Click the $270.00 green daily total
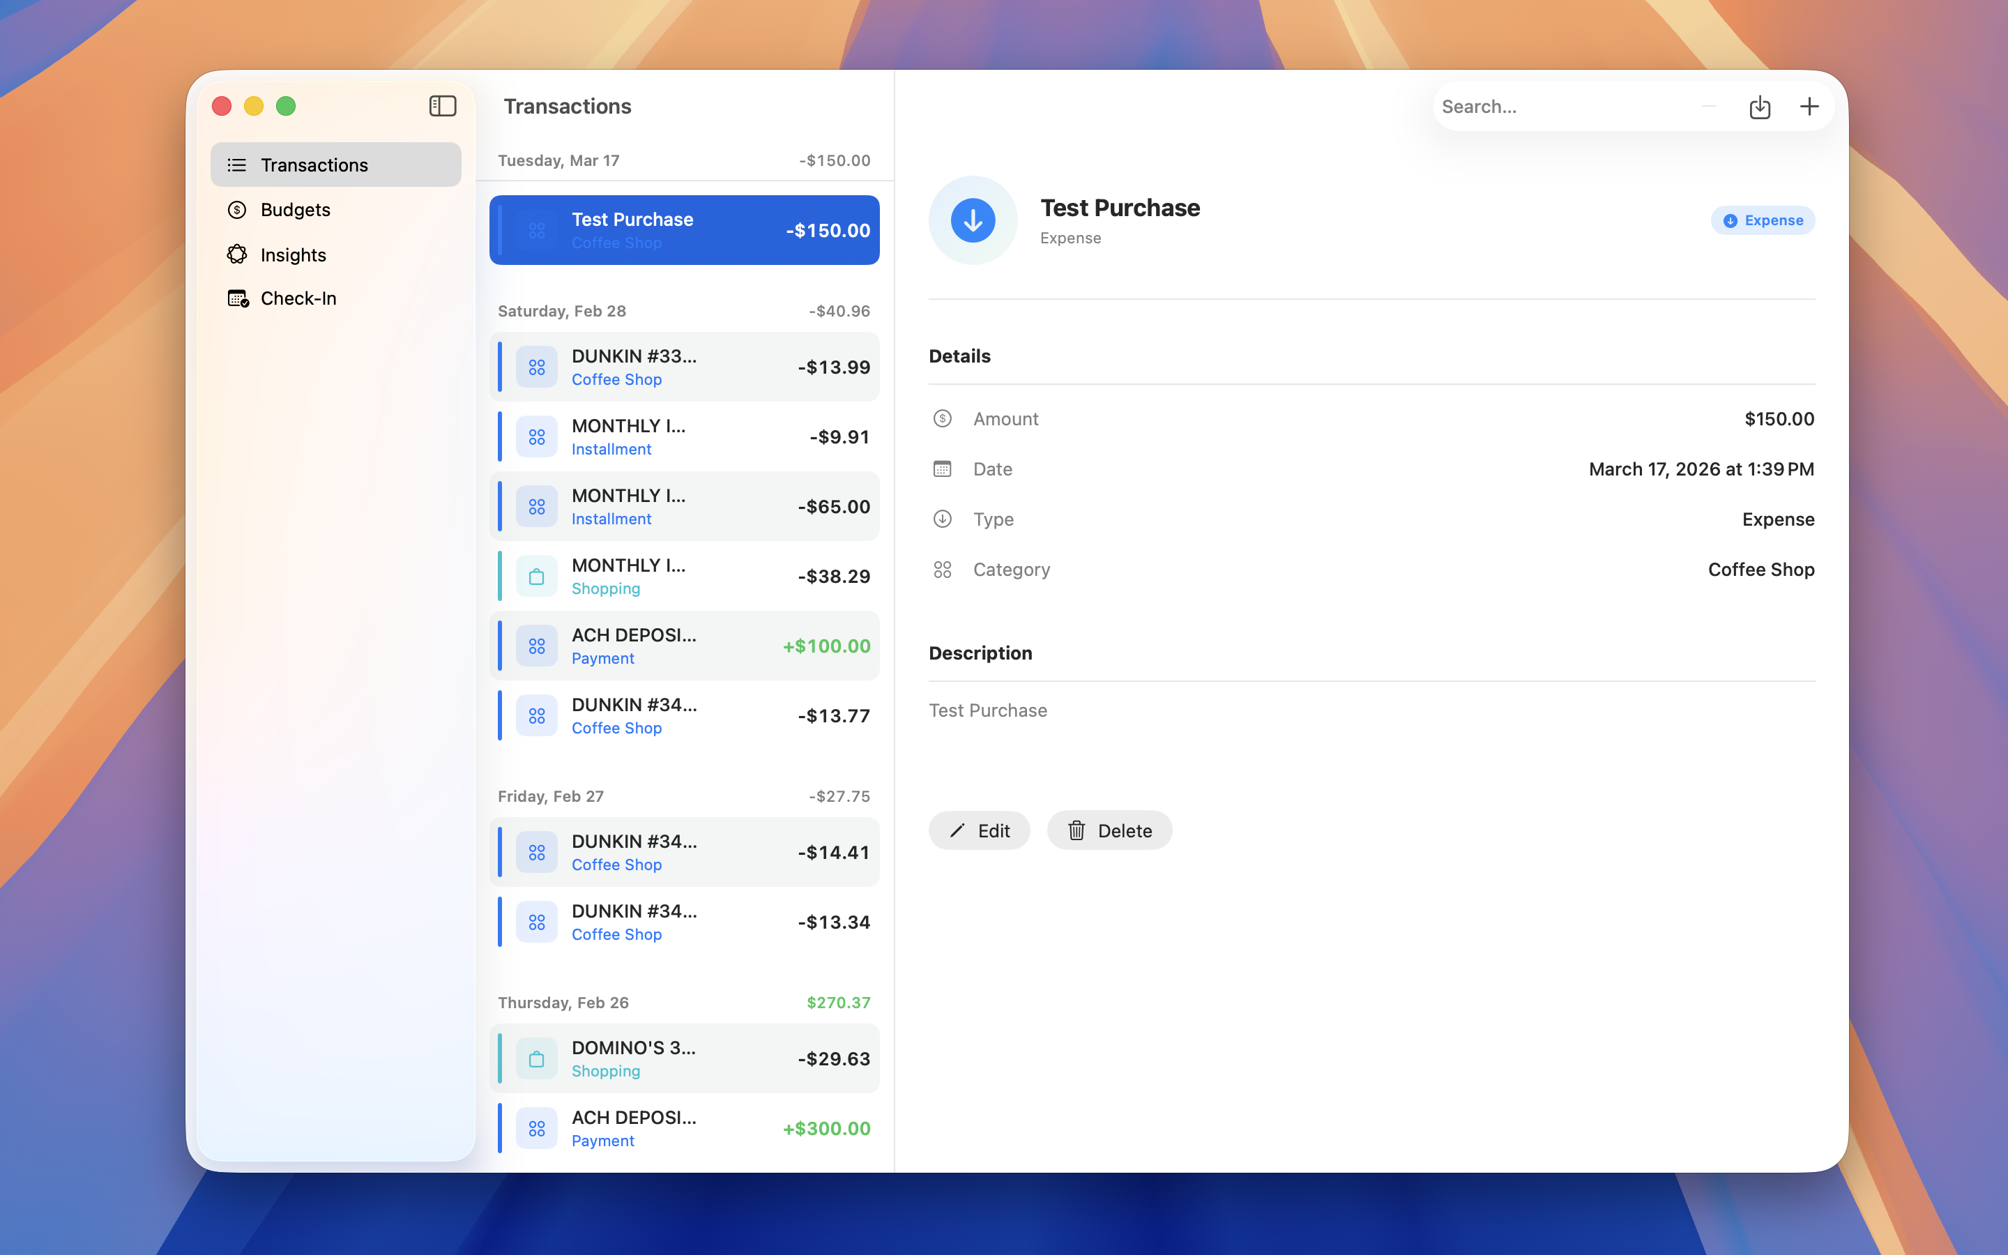Image resolution: width=2008 pixels, height=1255 pixels. pyautogui.click(x=838, y=1003)
